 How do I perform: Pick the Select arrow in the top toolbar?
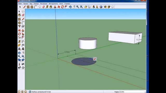20,7
